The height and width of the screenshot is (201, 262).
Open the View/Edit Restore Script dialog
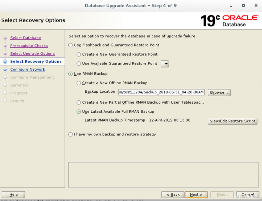[x=233, y=121]
